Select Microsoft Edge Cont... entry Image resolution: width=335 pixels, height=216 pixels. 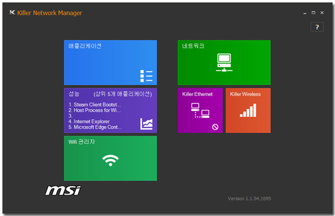click(95, 127)
